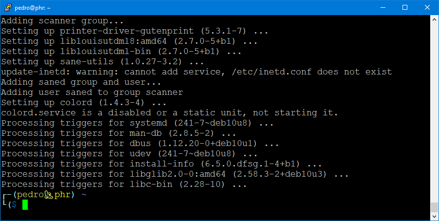
Task: Minimize the PuTTY terminal window
Action: (382, 8)
